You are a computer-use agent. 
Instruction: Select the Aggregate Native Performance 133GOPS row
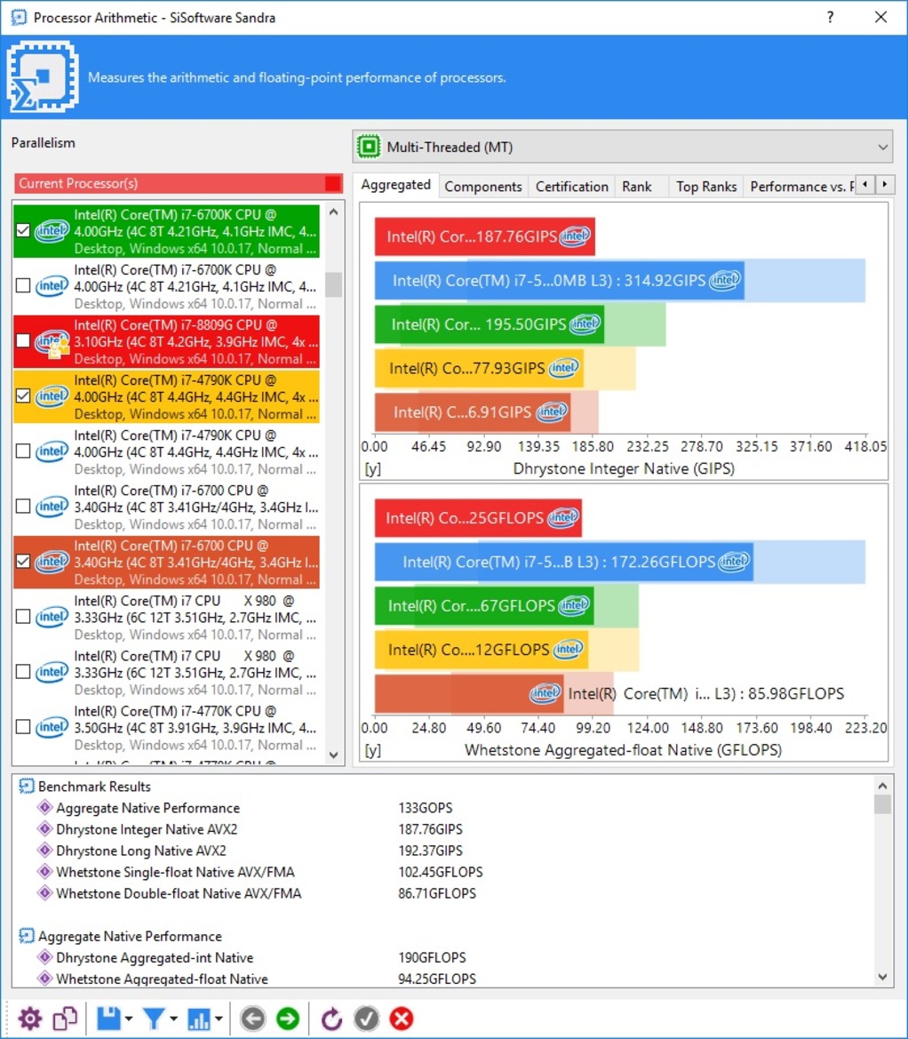[x=442, y=808]
